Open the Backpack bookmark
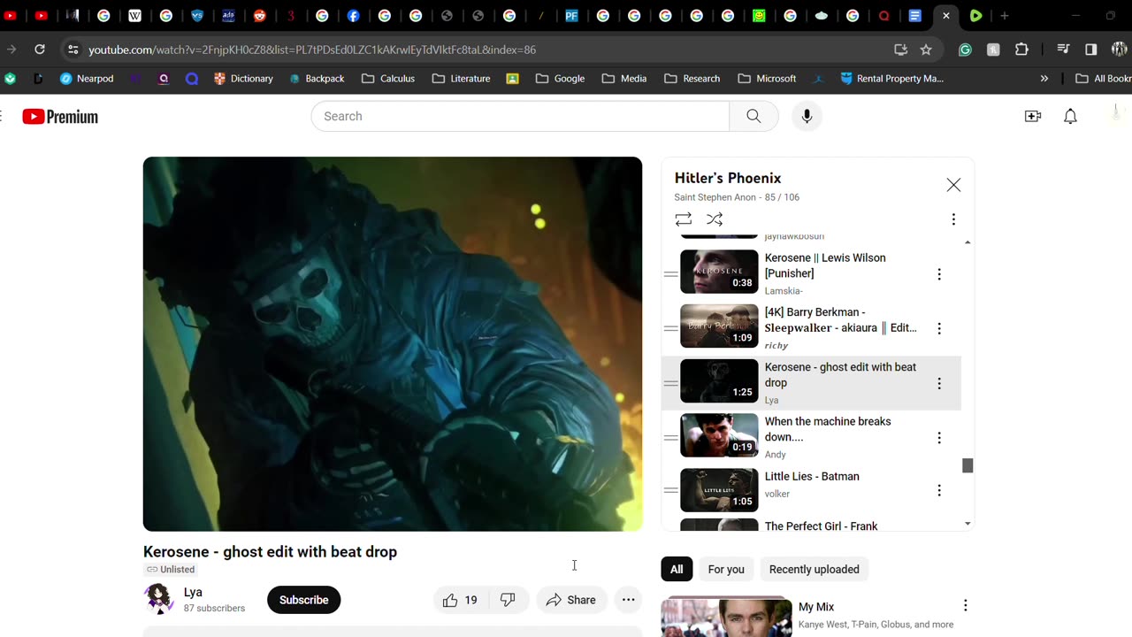1132x637 pixels. 317,79
